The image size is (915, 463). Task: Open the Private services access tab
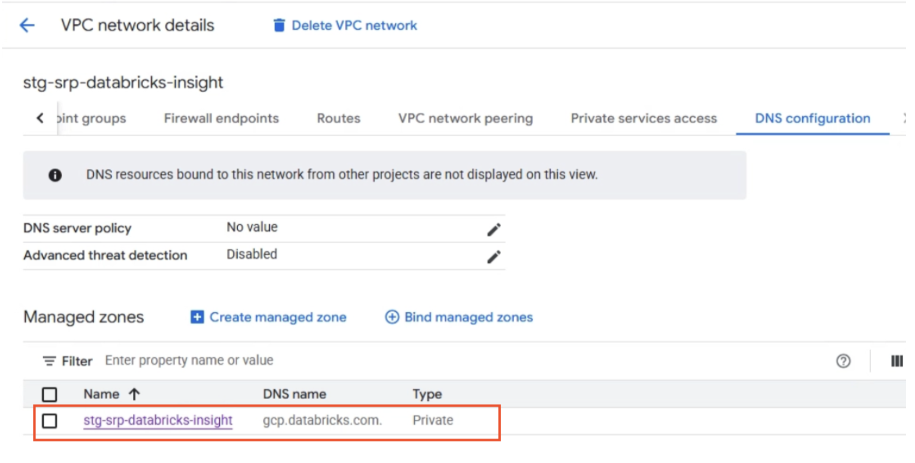[643, 118]
